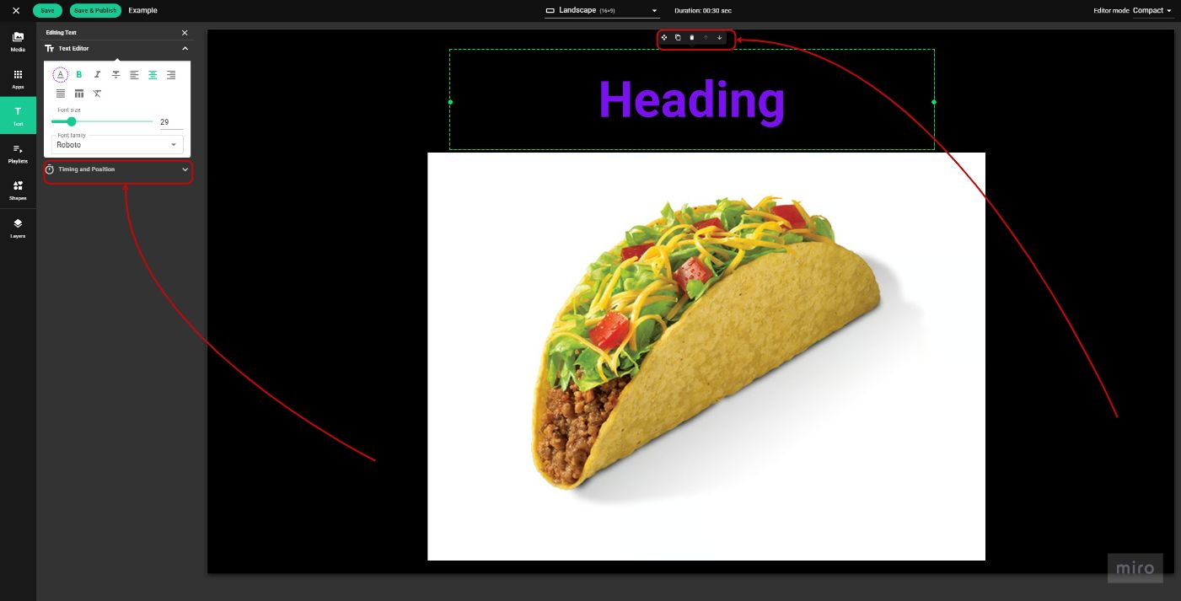Open the Media panel in the sidebar
This screenshot has height=601, width=1181.
18,40
